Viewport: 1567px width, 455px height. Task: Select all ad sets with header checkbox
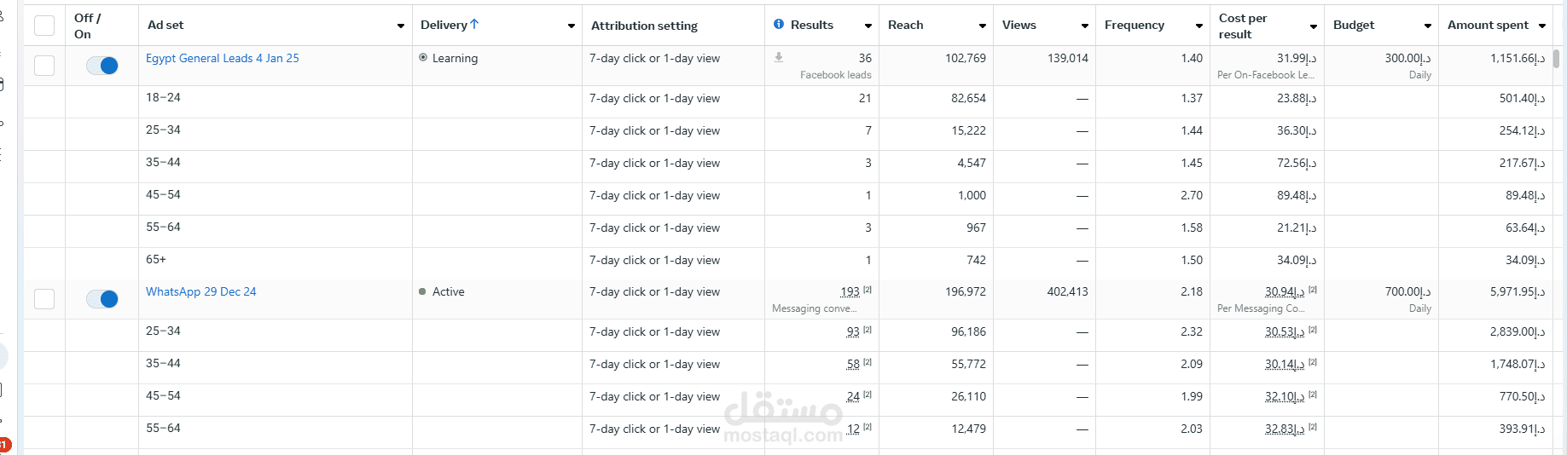coord(44,26)
